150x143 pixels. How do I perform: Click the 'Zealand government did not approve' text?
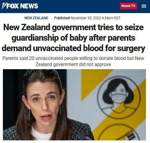pos(73,64)
